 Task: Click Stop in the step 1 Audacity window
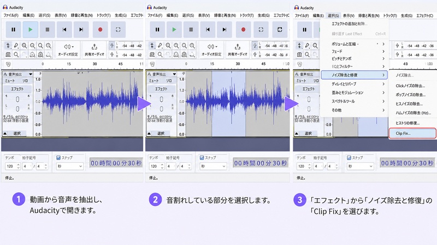coord(48,29)
